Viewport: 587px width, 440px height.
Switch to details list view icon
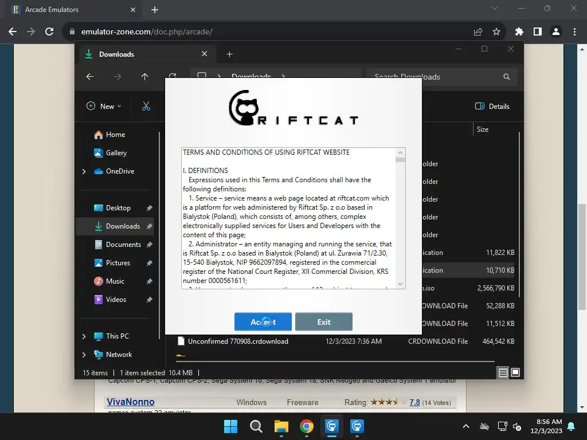point(503,372)
